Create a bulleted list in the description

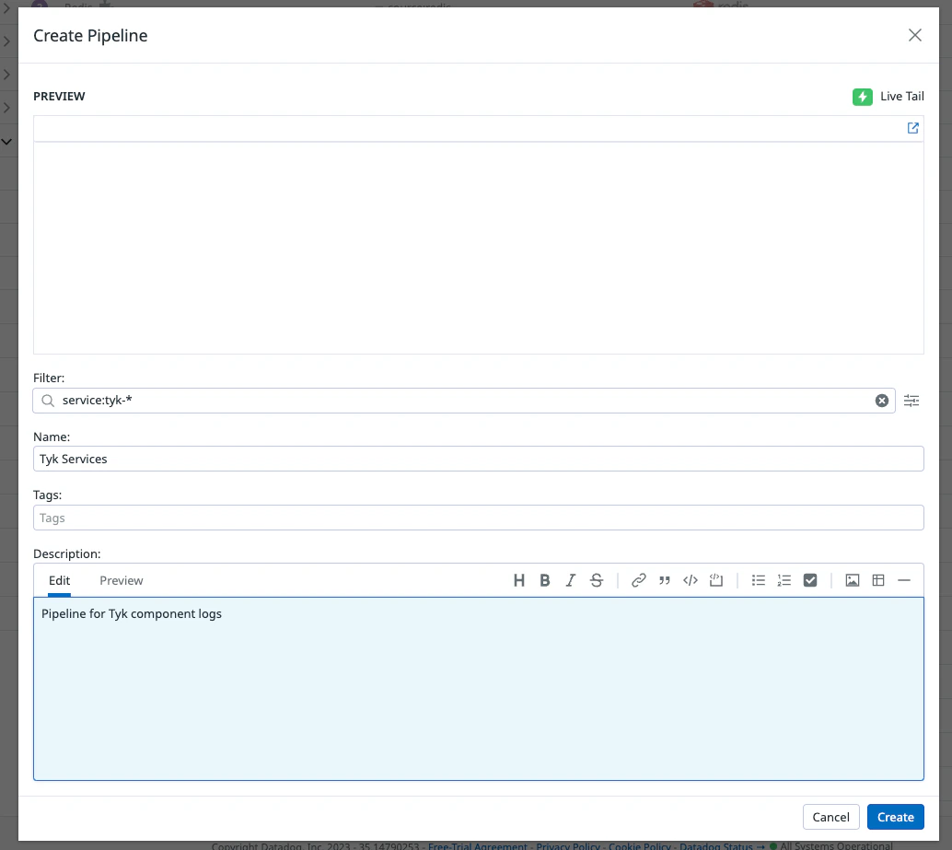(x=758, y=580)
